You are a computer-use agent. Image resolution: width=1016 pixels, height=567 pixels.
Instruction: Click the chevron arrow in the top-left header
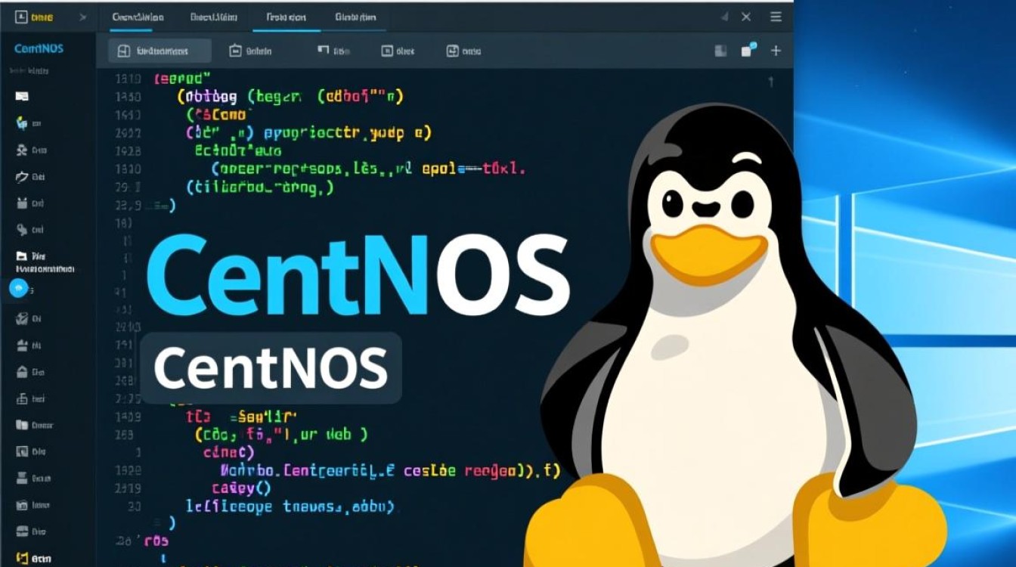(x=82, y=17)
